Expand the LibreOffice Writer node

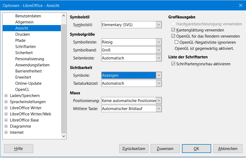pyautogui.click(x=6, y=108)
